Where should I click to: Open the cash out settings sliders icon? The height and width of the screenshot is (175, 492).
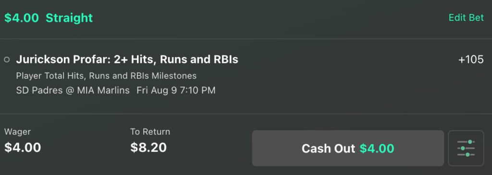(x=466, y=148)
